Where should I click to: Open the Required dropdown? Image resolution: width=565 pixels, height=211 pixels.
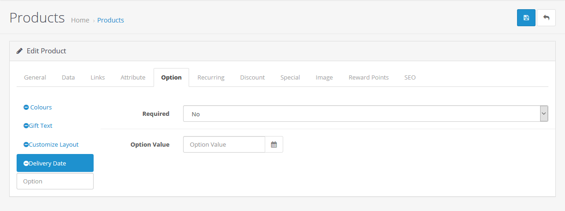tap(366, 114)
